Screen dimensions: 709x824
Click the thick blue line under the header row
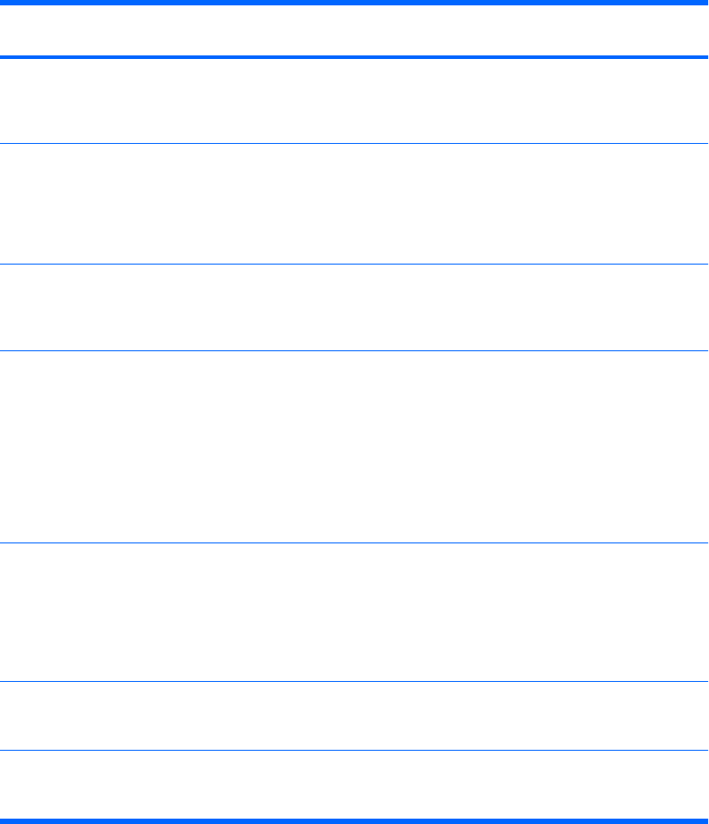(354, 57)
